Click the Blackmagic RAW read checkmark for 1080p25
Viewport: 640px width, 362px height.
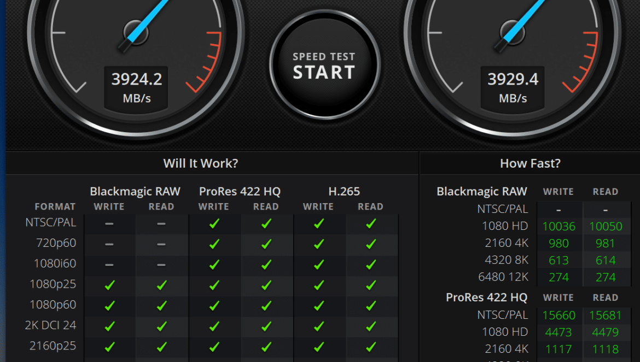(161, 285)
